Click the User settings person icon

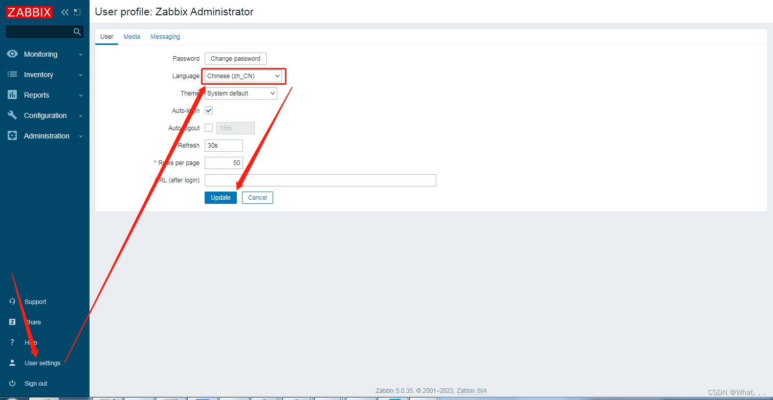point(12,363)
